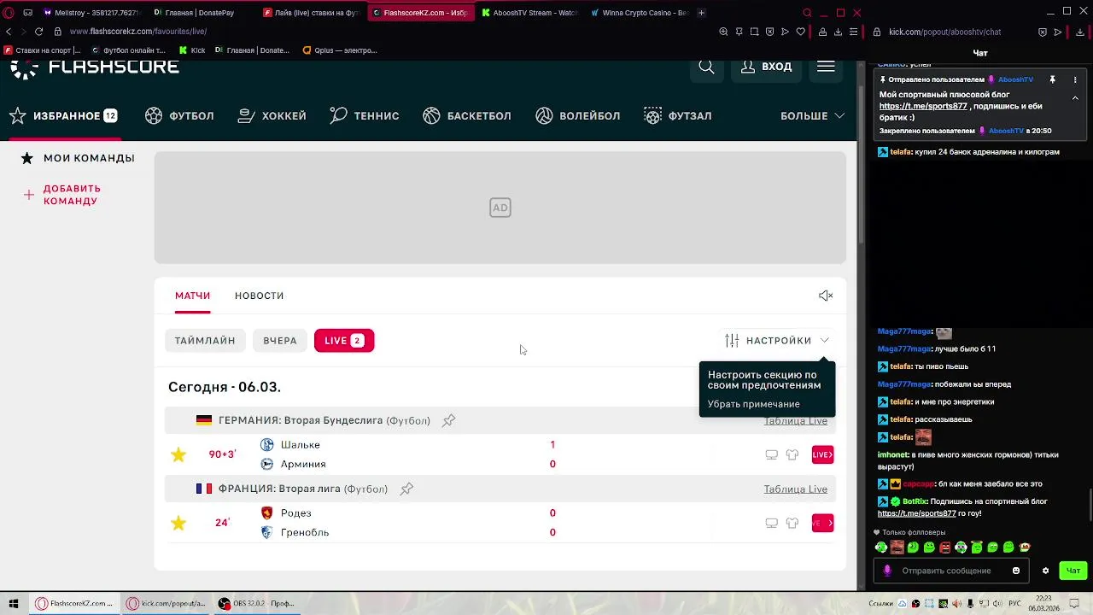Dismiss tooltip via Убрать примечание
The image size is (1093, 615).
click(x=753, y=404)
